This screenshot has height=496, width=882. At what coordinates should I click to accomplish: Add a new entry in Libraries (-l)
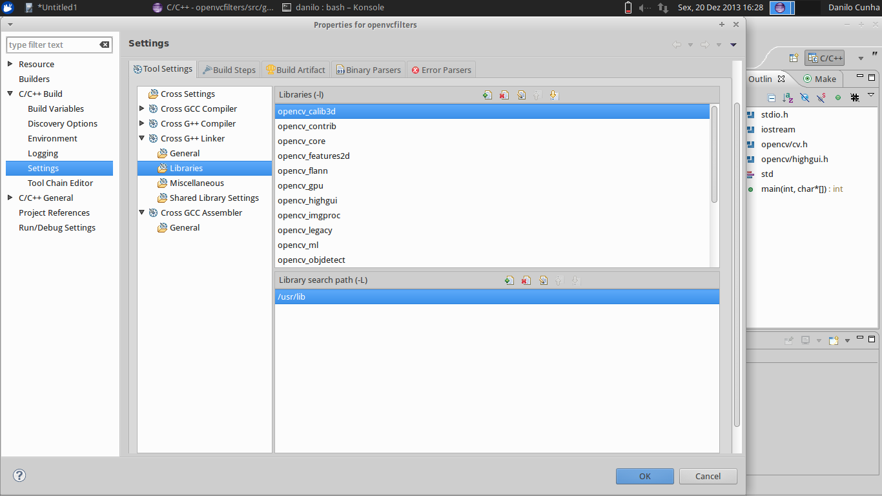(x=487, y=95)
